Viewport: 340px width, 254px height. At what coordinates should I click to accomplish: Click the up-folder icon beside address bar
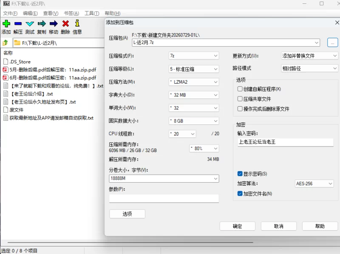tap(6, 43)
